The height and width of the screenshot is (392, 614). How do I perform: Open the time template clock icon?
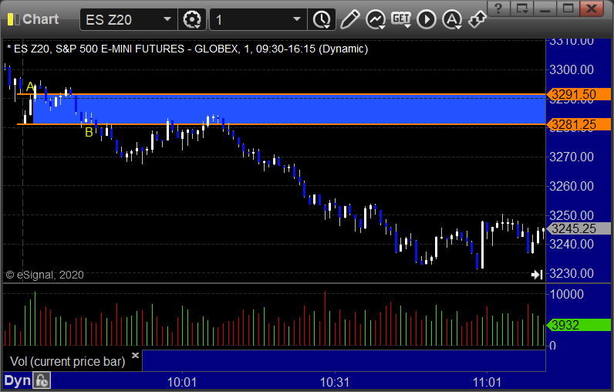[x=322, y=19]
